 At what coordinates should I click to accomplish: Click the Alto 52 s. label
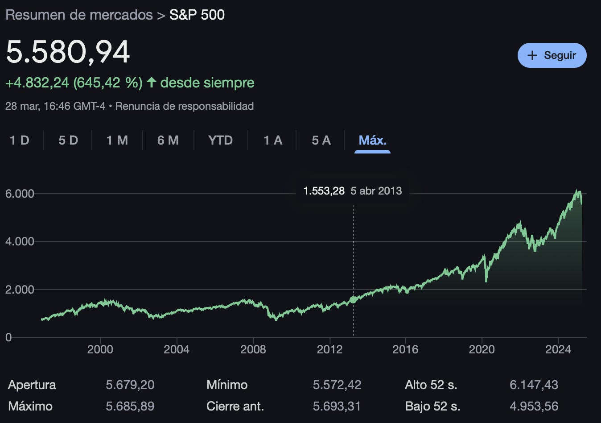pos(431,385)
